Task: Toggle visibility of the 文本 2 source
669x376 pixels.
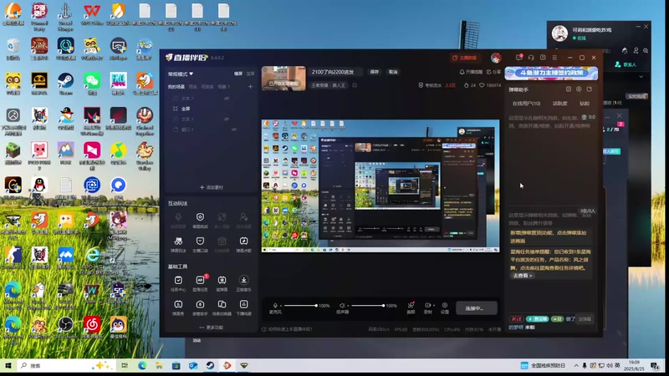Action: point(227,98)
